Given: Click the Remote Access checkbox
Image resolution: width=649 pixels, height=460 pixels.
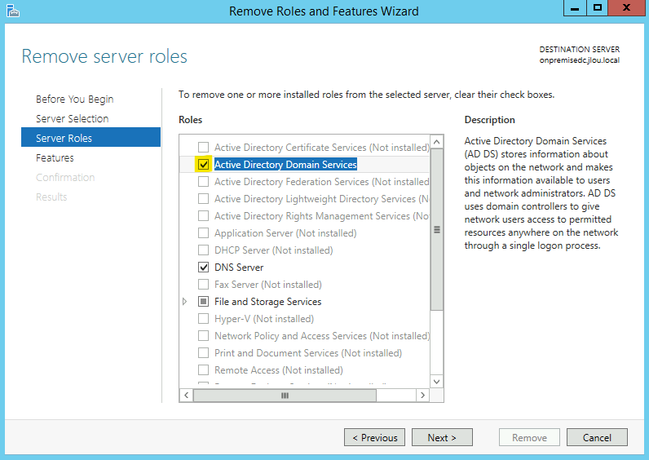Looking at the screenshot, I should pos(203,369).
